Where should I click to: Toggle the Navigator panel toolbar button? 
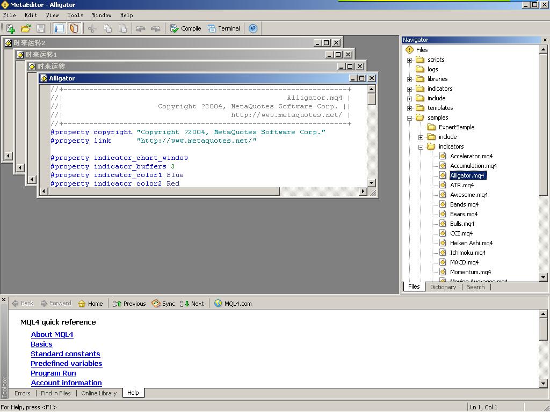[75, 28]
